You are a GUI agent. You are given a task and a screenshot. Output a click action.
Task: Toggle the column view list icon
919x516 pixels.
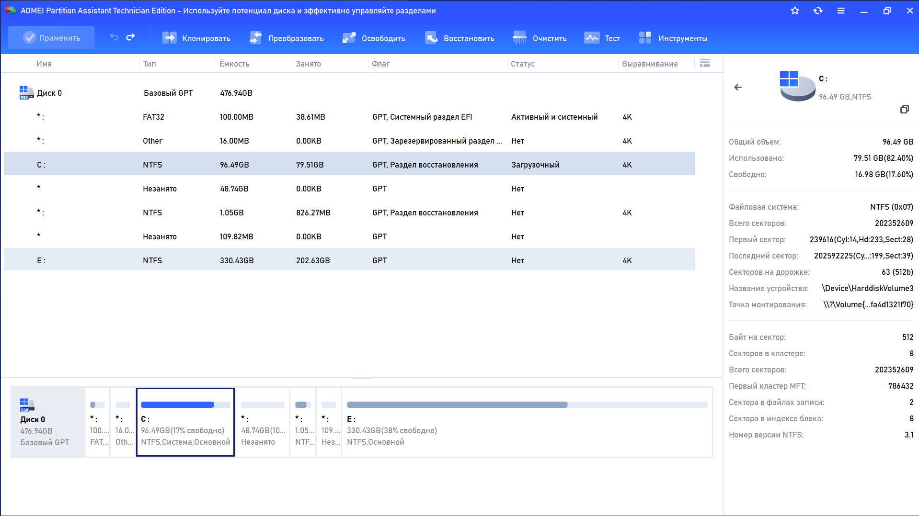705,63
